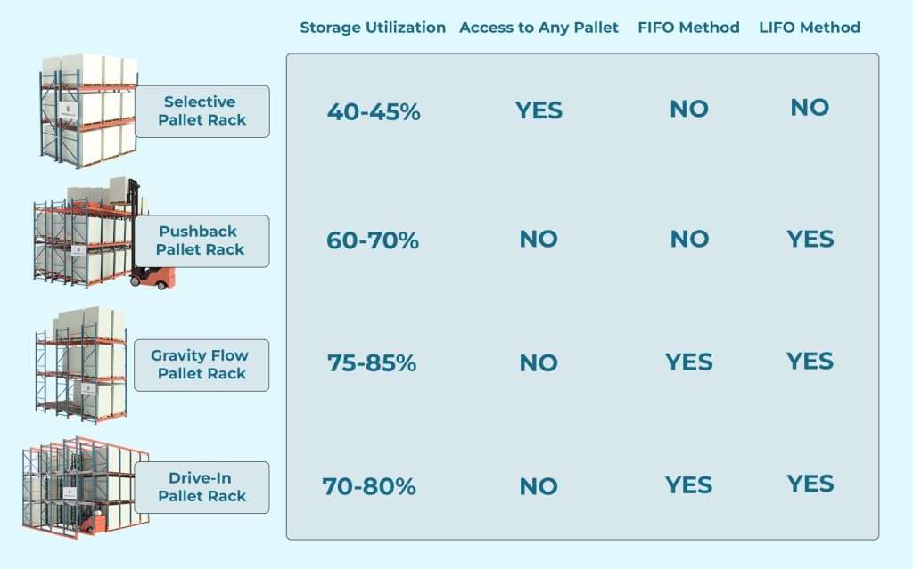Select the Pushback Pallet Rack label
913x569 pixels.
point(200,240)
